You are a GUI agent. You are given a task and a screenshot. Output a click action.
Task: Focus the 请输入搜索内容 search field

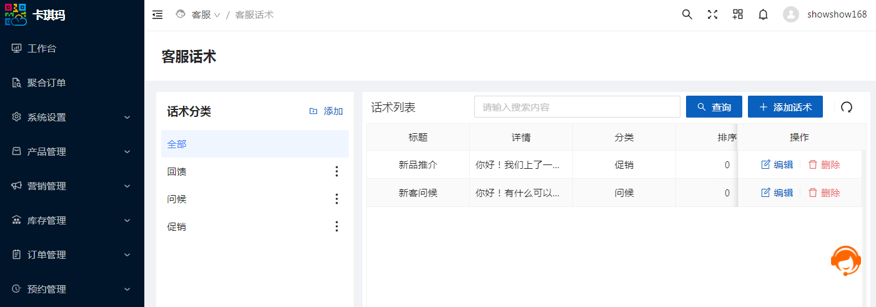click(577, 107)
